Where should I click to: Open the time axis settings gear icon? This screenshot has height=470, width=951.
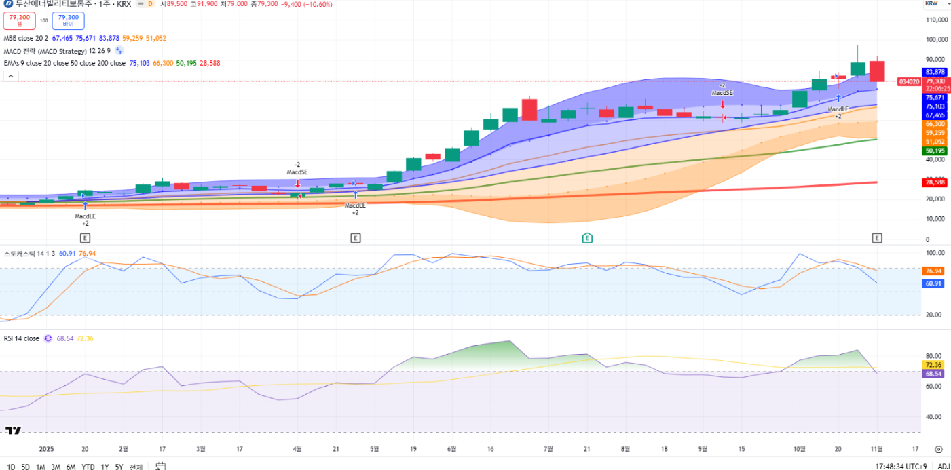coord(938,449)
